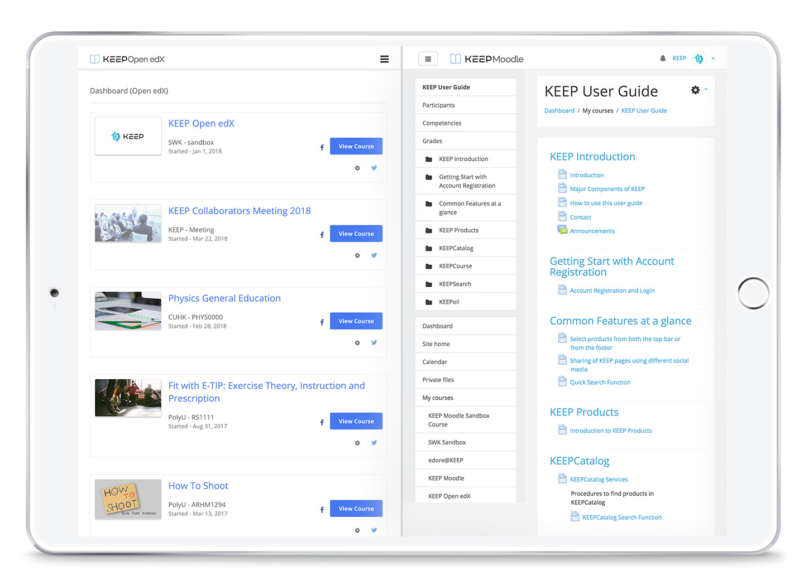The height and width of the screenshot is (580, 804).
Task: Open KEEP Products folder in navigation
Action: coord(466,230)
